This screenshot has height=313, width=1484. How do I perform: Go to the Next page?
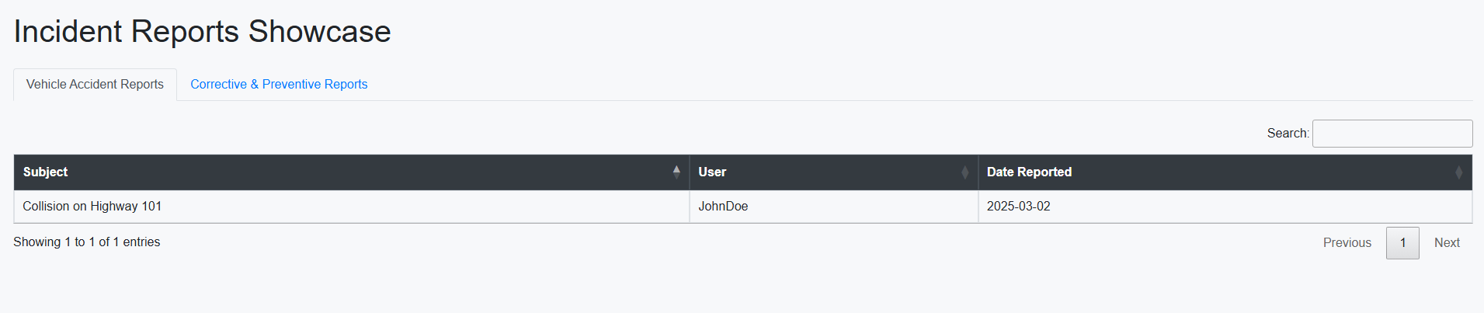(x=1447, y=243)
